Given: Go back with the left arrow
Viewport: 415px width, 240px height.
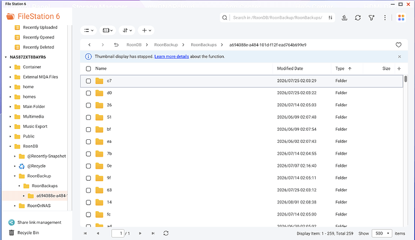Looking at the screenshot, I should pos(90,45).
